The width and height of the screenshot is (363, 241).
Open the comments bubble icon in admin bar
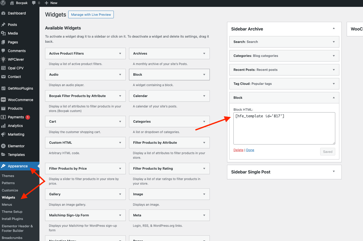click(34, 3)
